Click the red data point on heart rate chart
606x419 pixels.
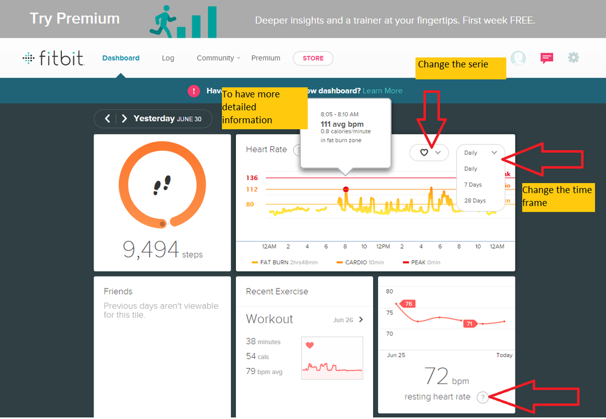click(346, 189)
